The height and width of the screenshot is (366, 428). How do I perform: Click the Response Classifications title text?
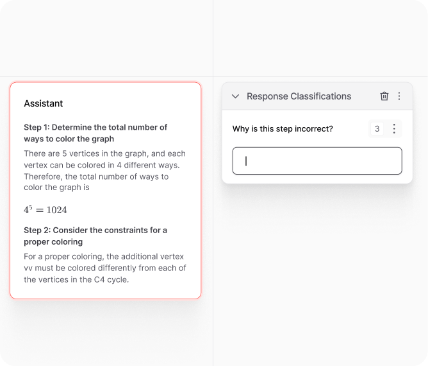tap(299, 96)
